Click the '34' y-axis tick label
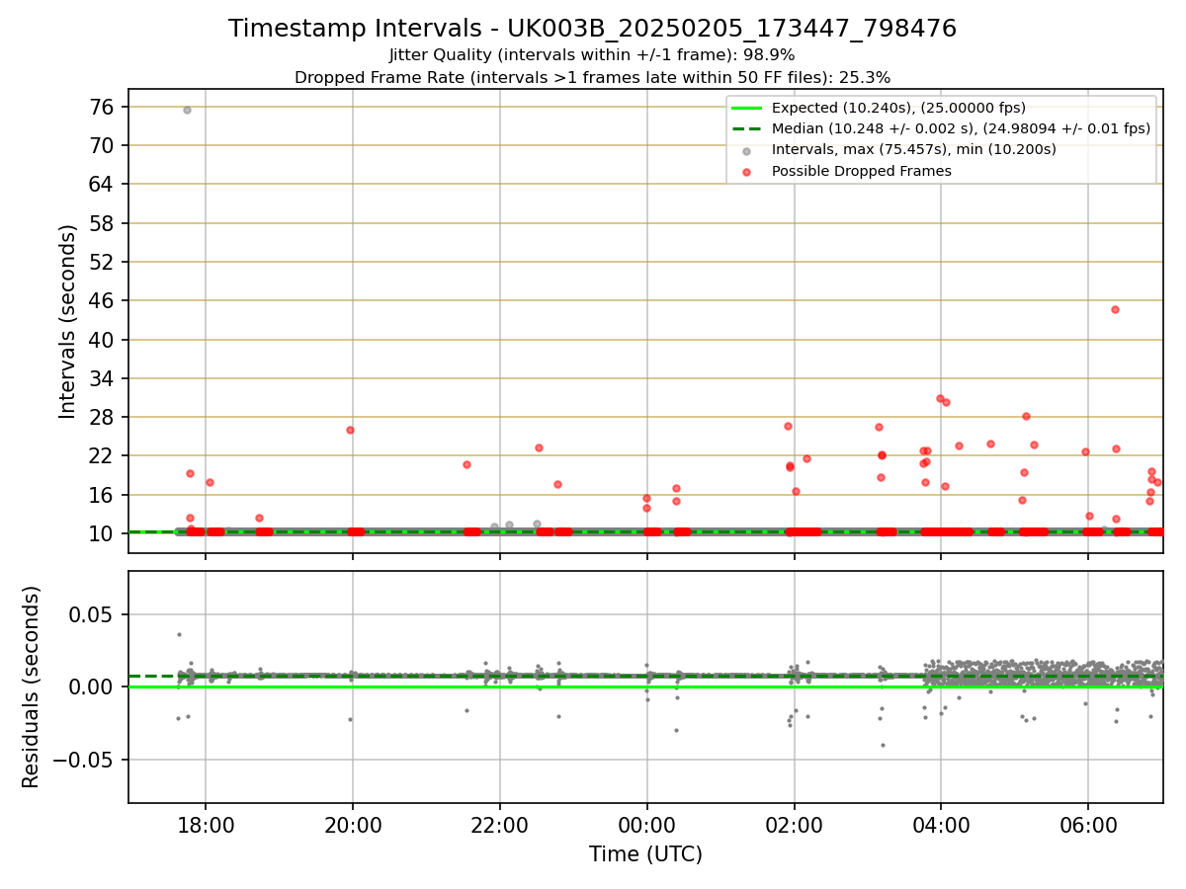This screenshot has width=1186, height=889. coord(103,378)
